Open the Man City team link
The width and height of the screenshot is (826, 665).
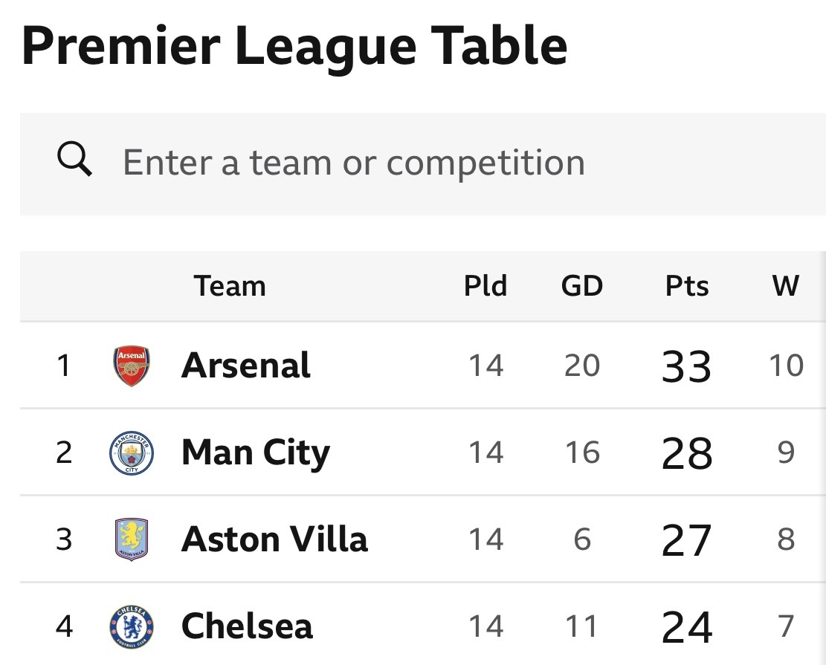click(255, 452)
